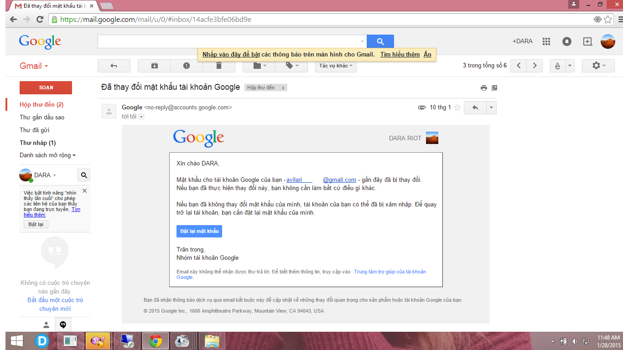Image resolution: width=623 pixels, height=350 pixels.
Task: Switch to the contacts person tab
Action: [46, 325]
